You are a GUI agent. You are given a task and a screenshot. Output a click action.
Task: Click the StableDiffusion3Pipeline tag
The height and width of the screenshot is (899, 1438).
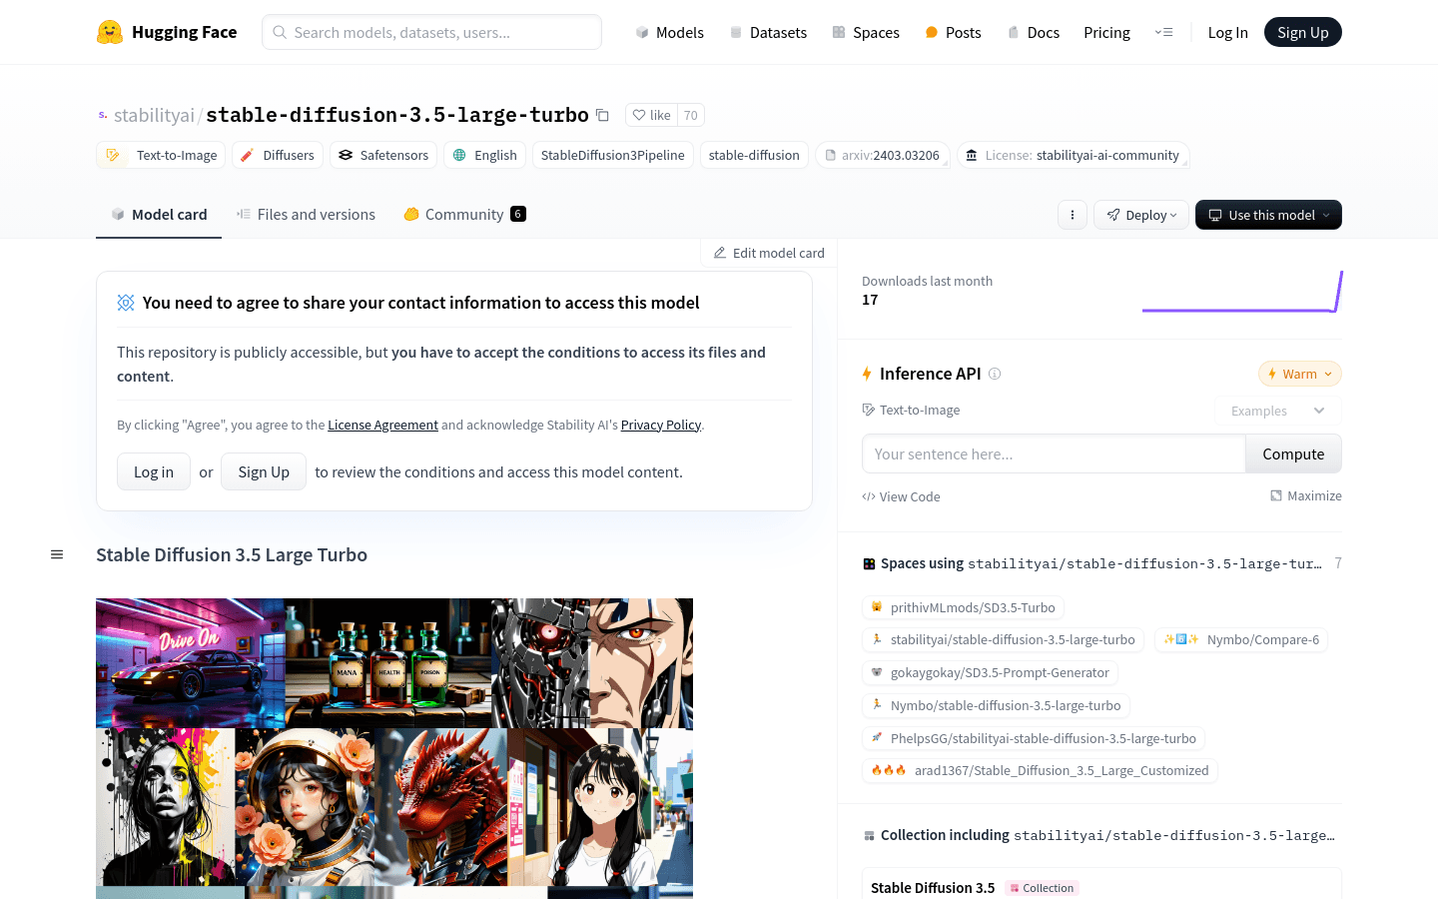point(612,155)
